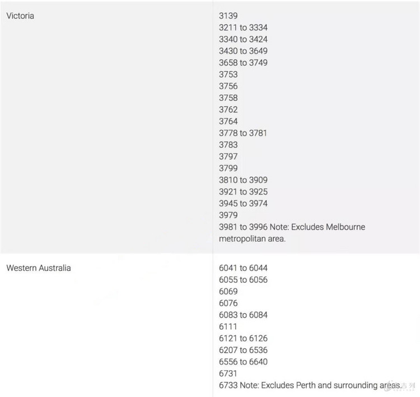Image resolution: width=420 pixels, height=397 pixels.
Task: Click the Western Australia state label
Action: (x=39, y=268)
